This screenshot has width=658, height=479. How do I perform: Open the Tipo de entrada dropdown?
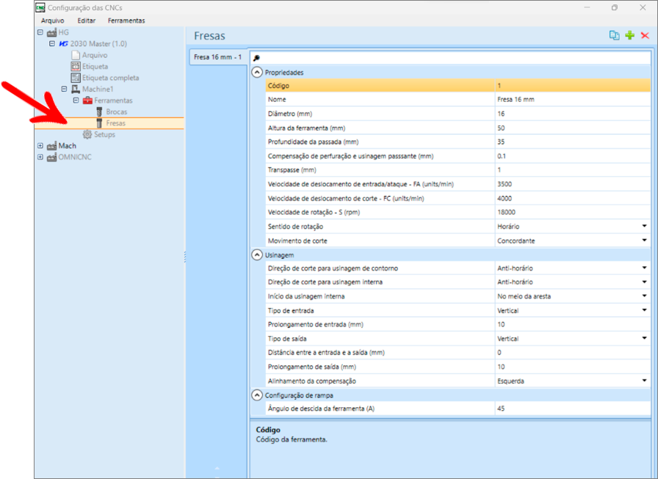644,310
